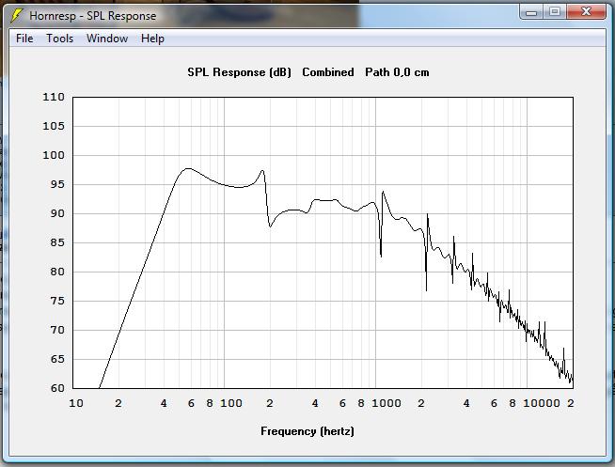Click the 'Frequency (hertz)' axis label
Image resolution: width=615 pixels, height=467 pixels.
(x=307, y=431)
